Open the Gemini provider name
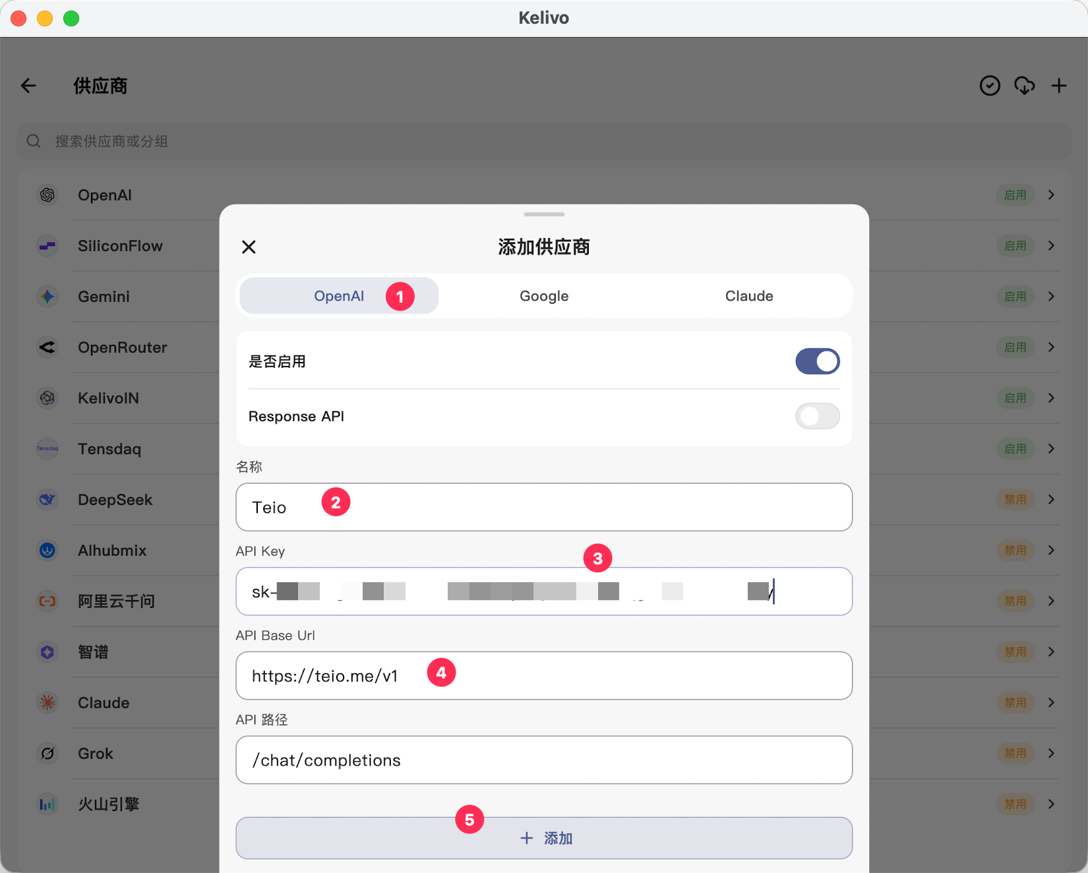Viewport: 1088px width, 873px height. (104, 297)
